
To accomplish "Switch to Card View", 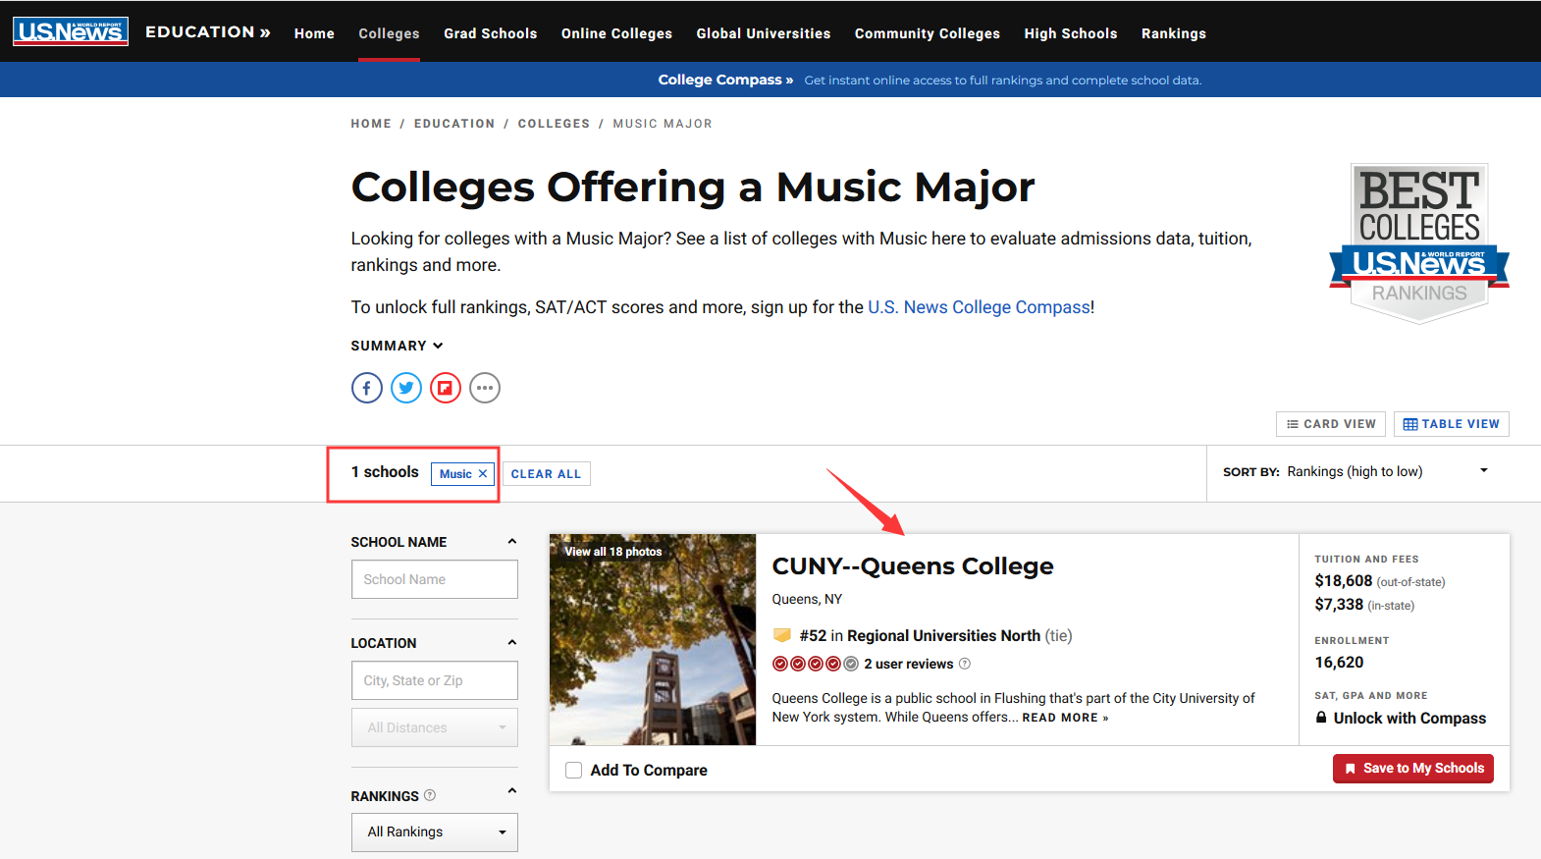I will 1331,424.
